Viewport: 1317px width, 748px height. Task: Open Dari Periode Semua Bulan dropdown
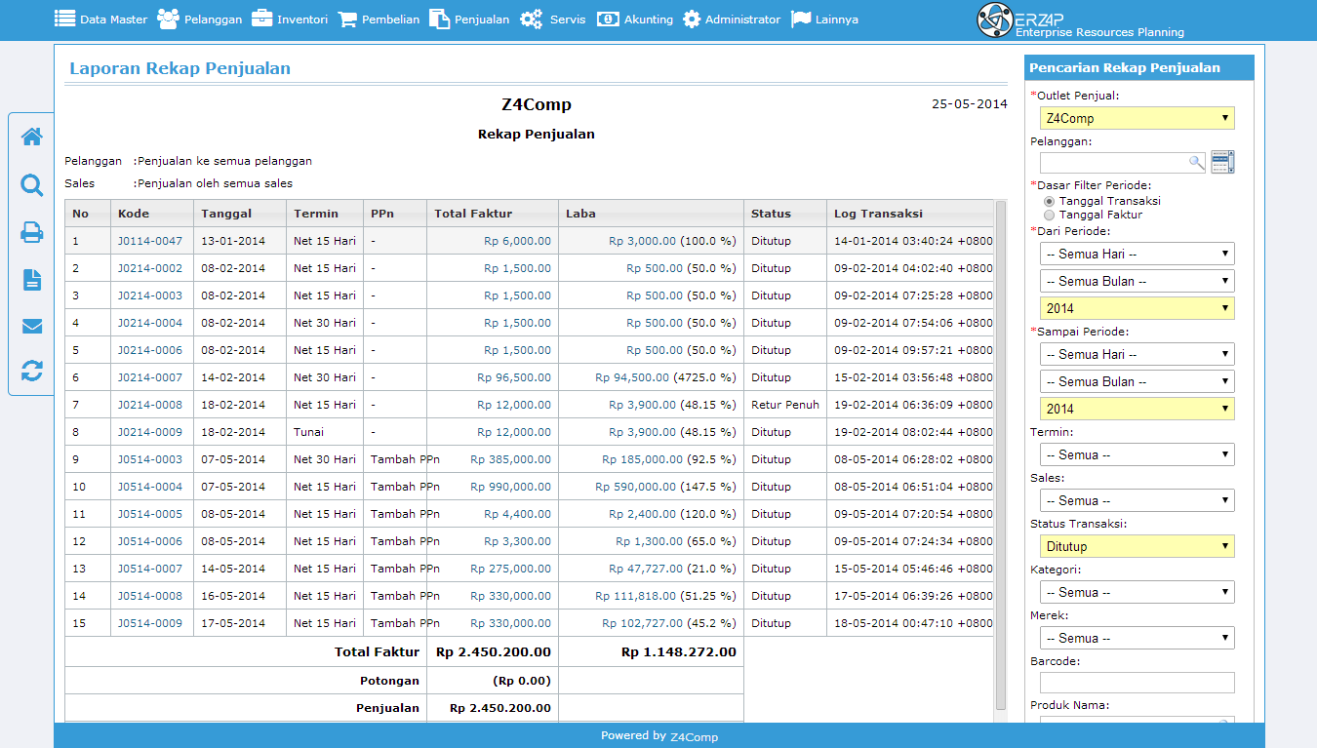(1137, 281)
